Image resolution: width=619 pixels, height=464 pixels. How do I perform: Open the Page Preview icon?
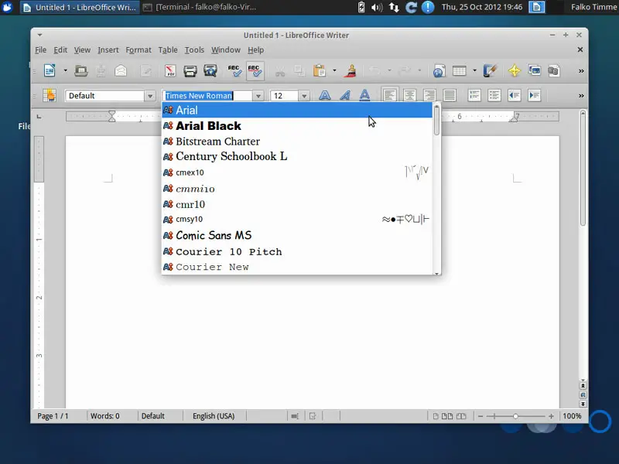pyautogui.click(x=210, y=71)
